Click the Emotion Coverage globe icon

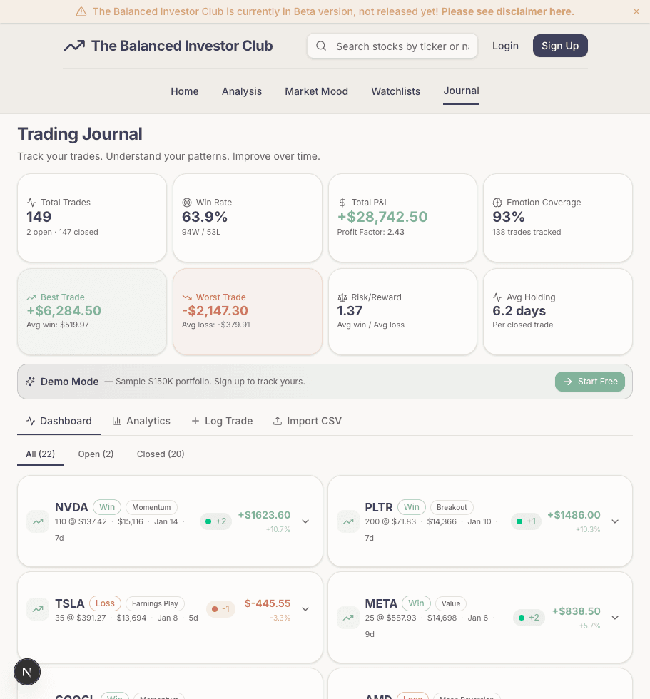point(498,202)
